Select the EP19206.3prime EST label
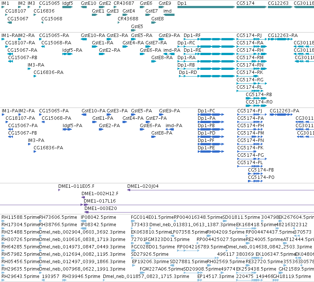 pos(151,262)
